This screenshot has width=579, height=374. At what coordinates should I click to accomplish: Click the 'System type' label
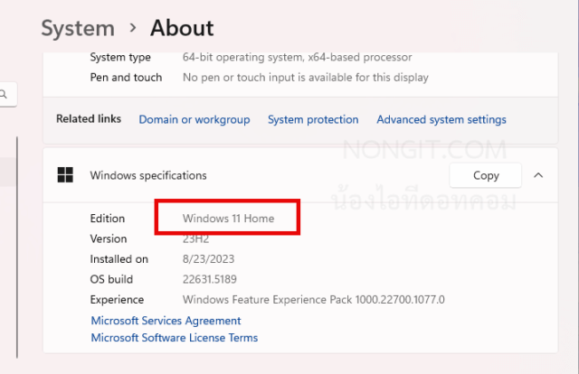(x=120, y=57)
